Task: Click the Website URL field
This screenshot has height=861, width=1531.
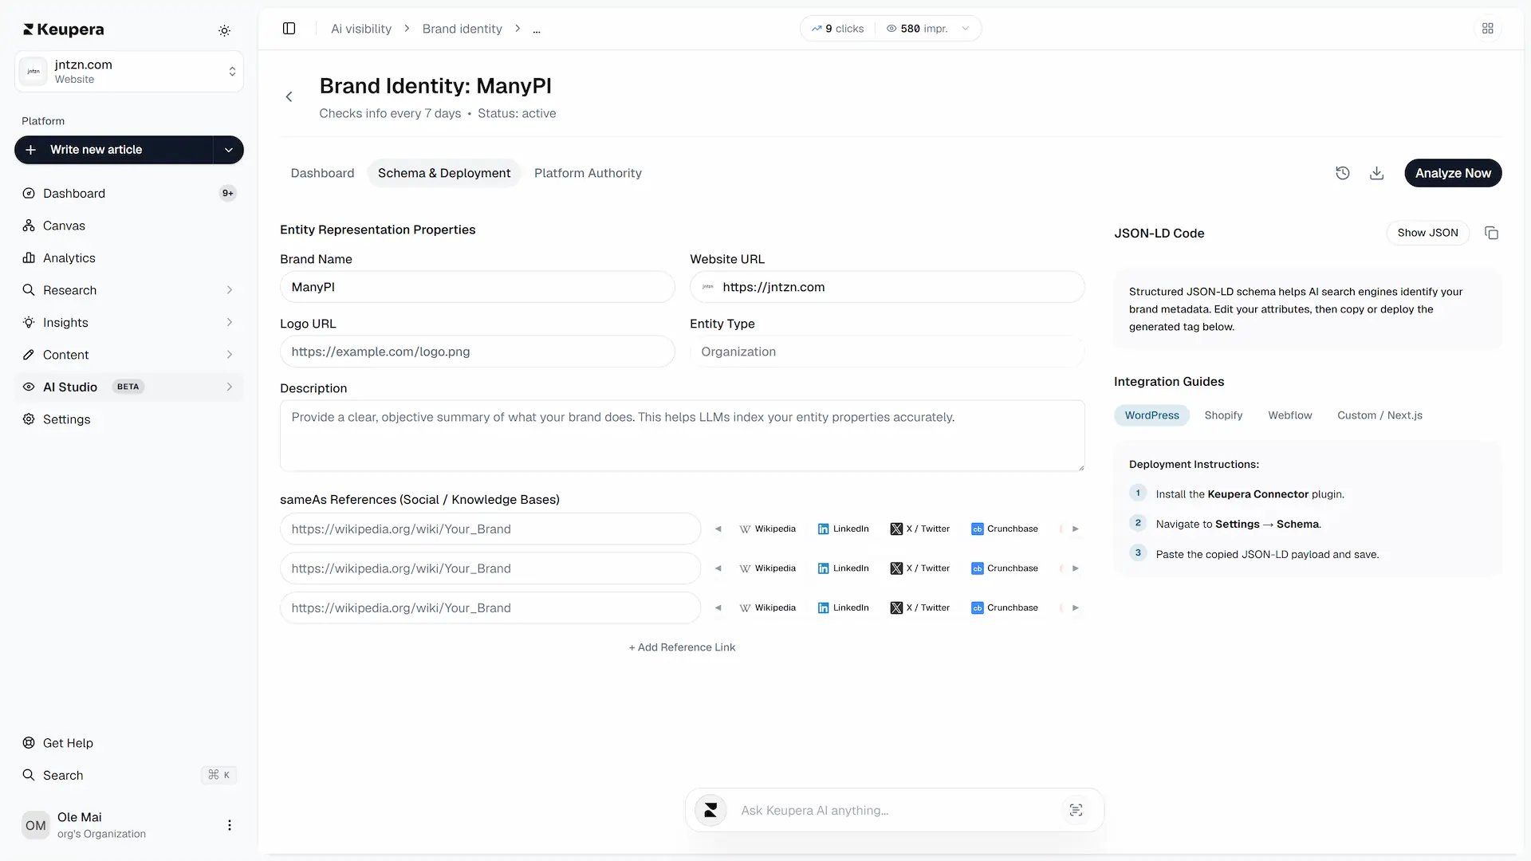Action: [887, 287]
